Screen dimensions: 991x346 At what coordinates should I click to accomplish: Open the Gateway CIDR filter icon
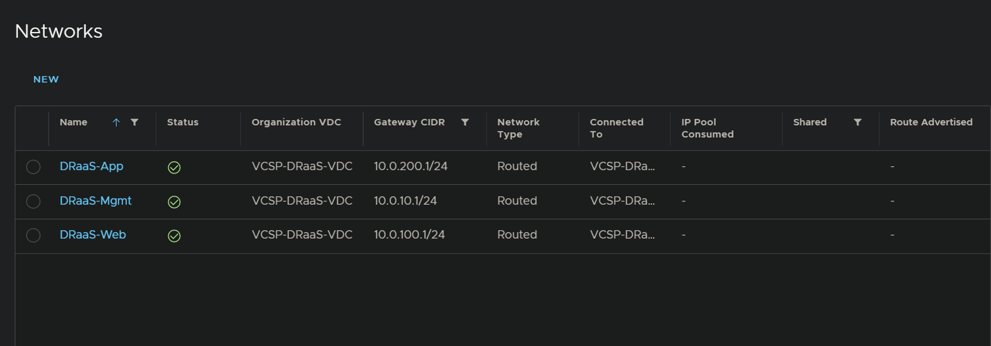click(x=465, y=122)
